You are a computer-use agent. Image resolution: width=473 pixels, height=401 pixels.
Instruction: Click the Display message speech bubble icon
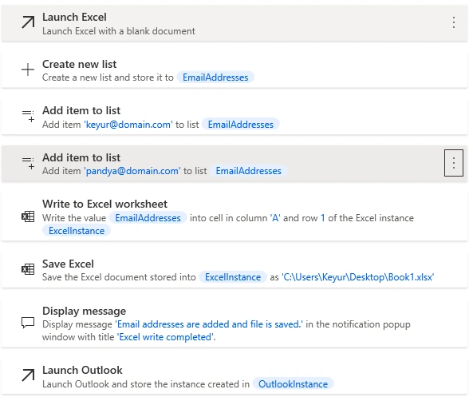[x=28, y=323]
